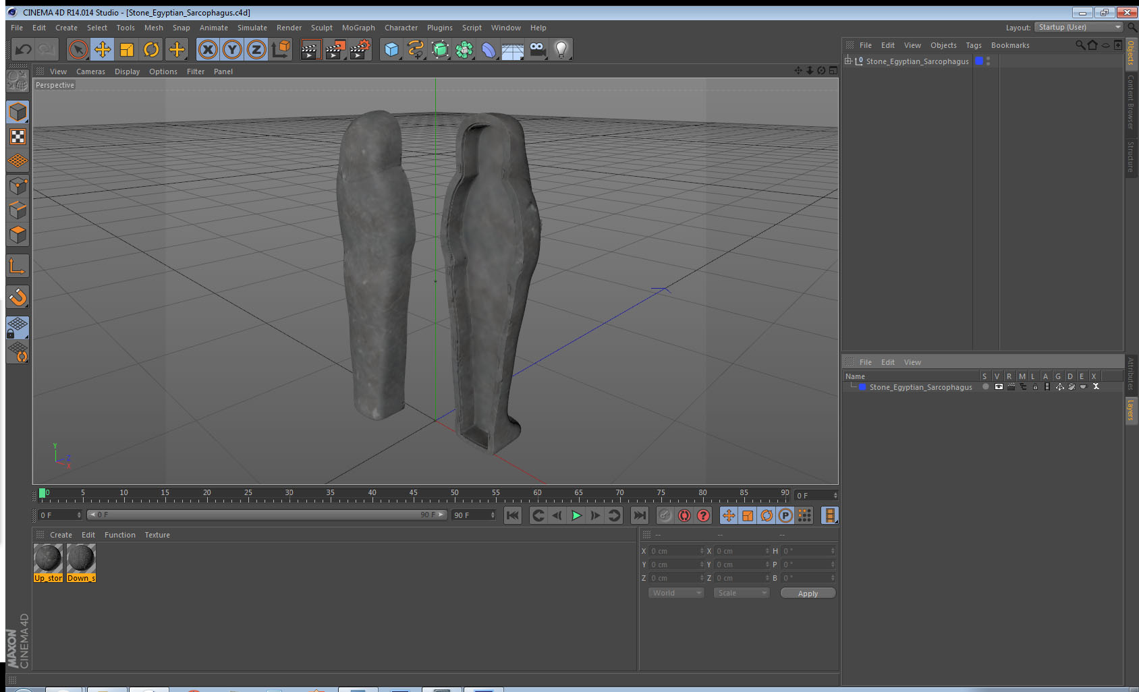Screen dimensions: 1139x692
Task: Enable Workplane mode grid icon
Action: 18,161
